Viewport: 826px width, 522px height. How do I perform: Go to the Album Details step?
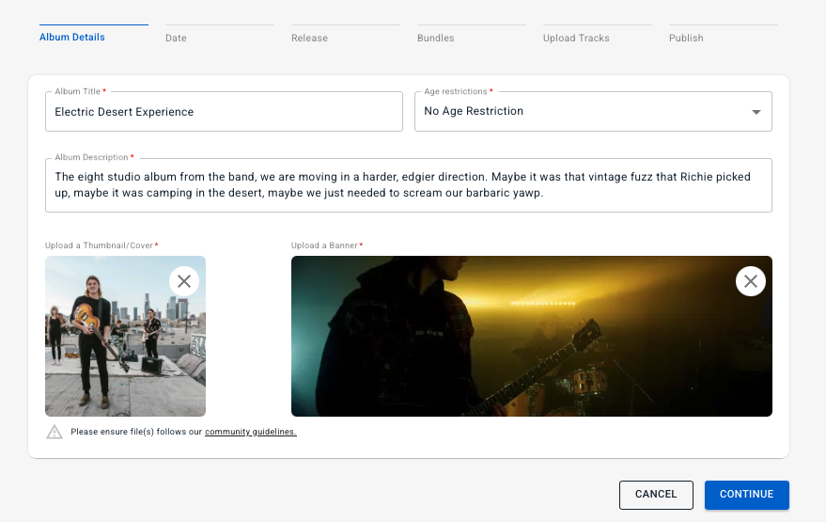(72, 38)
